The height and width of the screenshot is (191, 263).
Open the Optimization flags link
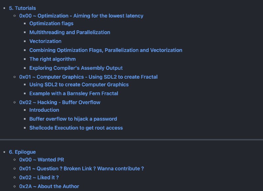pyautogui.click(x=51, y=24)
